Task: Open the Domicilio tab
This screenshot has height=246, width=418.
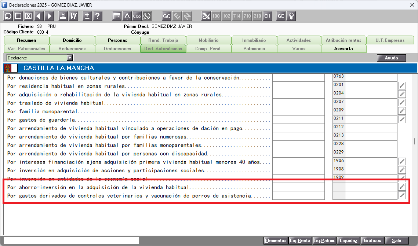Action: (x=72, y=40)
